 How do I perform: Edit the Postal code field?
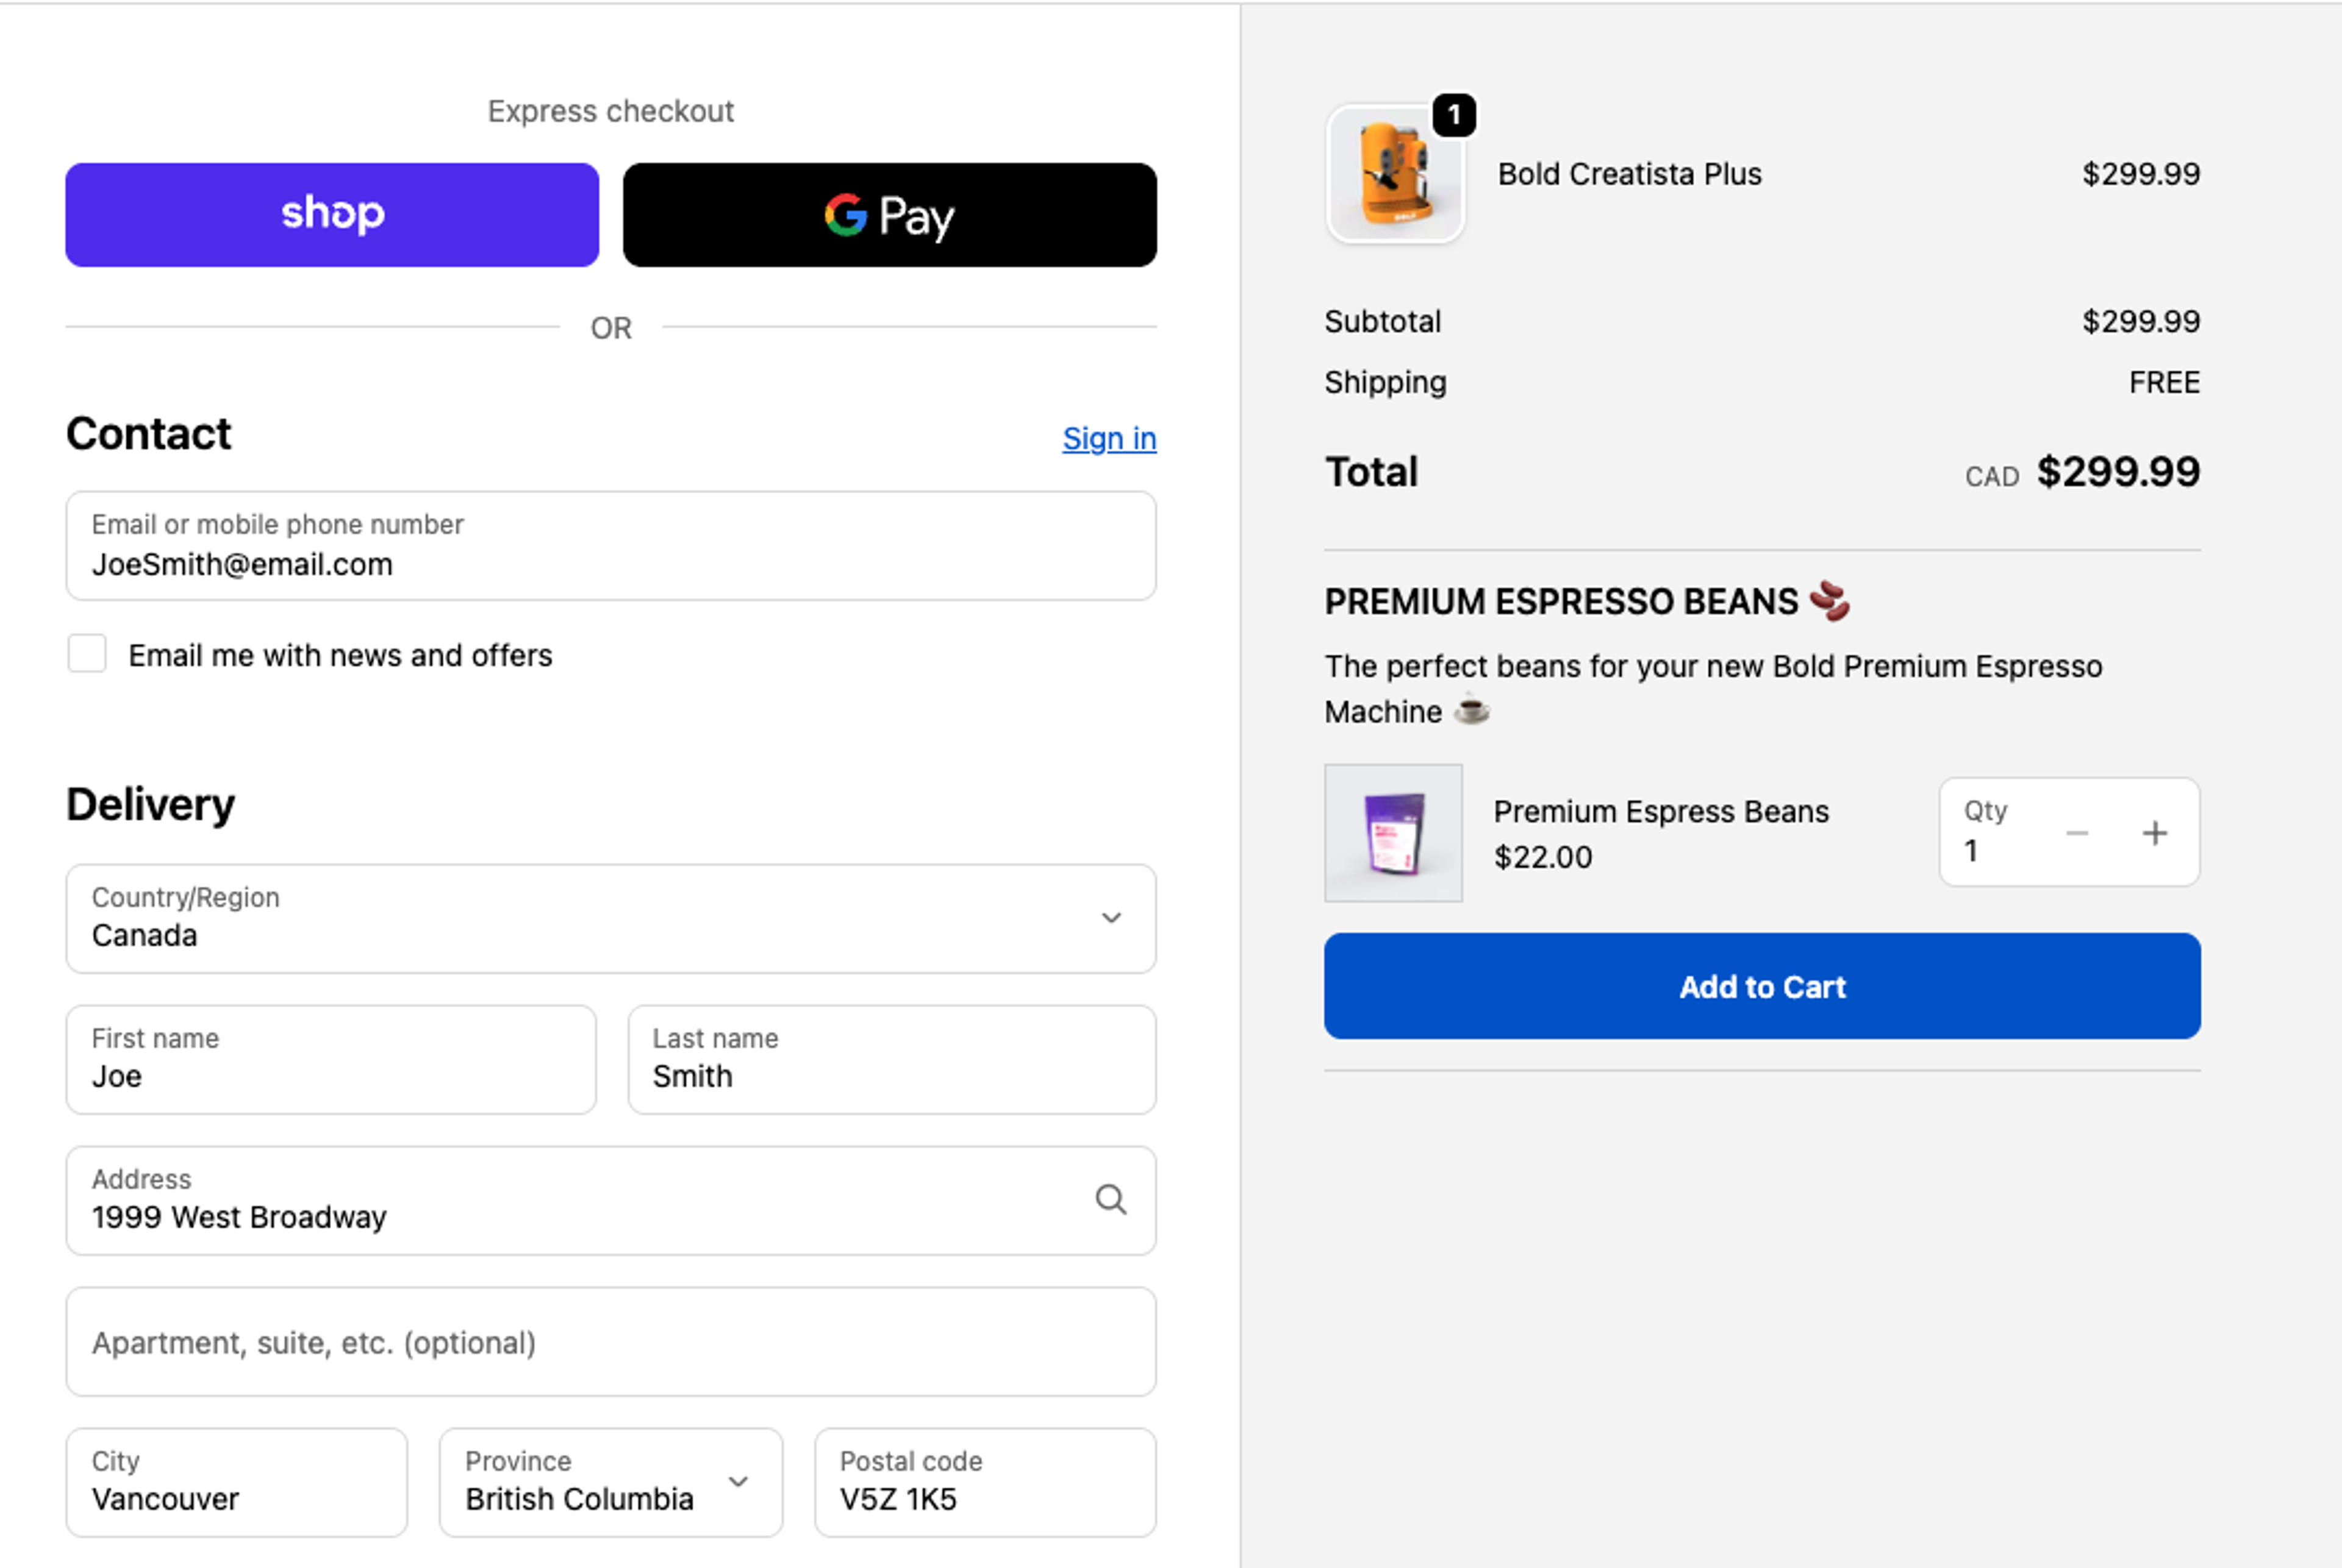(985, 1482)
